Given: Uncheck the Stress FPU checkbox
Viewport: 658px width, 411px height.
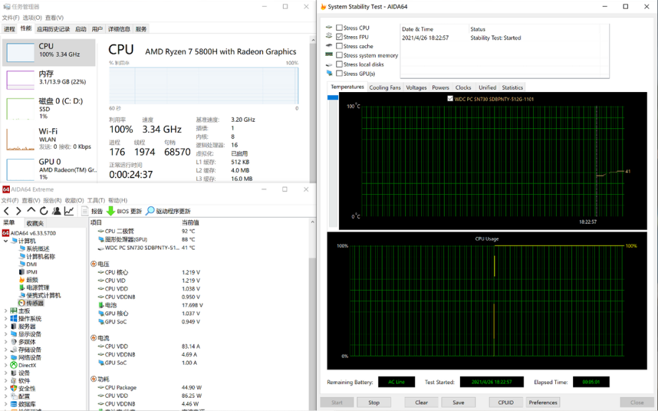Looking at the screenshot, I should 339,37.
